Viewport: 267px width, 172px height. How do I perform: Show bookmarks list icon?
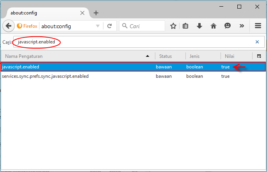click(x=185, y=26)
